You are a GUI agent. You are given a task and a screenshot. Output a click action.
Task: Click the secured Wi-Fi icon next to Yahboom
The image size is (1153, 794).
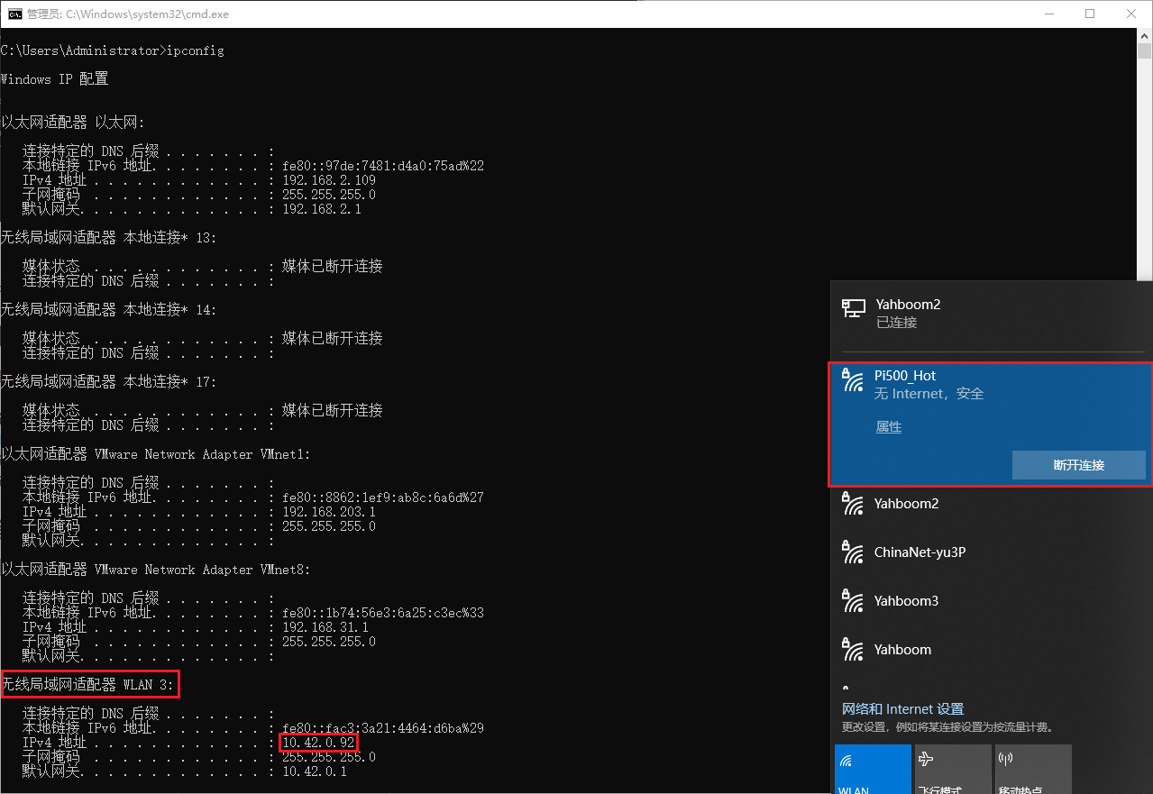[x=852, y=650]
